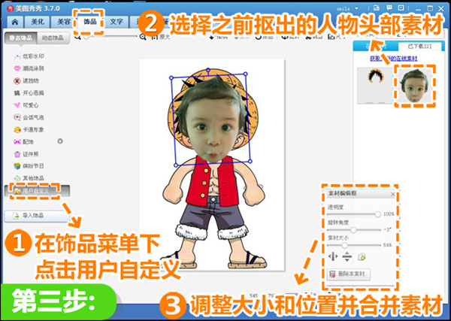This screenshot has height=321, width=451.
Task: Click the pink heart 可爱心 icon
Action: click(17, 105)
